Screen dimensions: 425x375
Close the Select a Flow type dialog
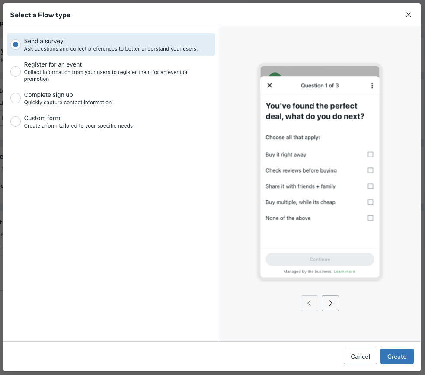tap(408, 15)
